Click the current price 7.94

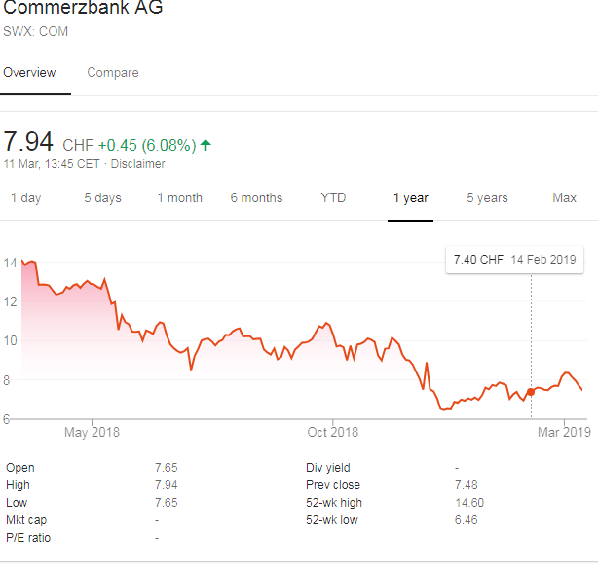pos(28,142)
